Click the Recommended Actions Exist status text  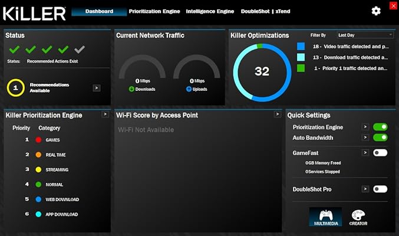[x=52, y=61]
